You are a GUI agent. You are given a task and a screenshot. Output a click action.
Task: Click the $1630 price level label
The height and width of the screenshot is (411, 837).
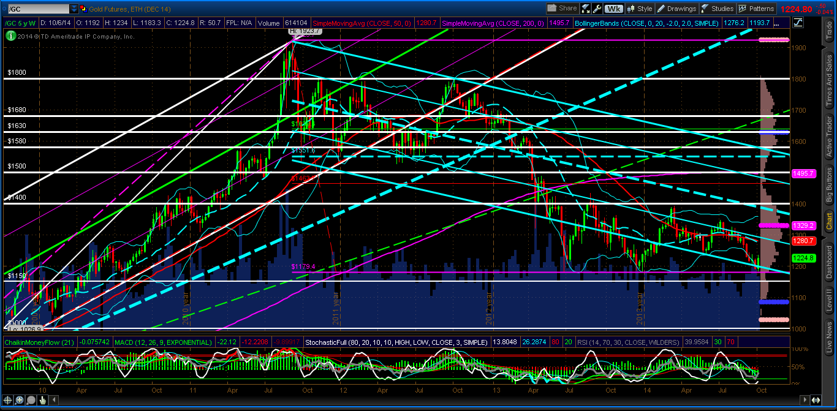pyautogui.click(x=17, y=126)
